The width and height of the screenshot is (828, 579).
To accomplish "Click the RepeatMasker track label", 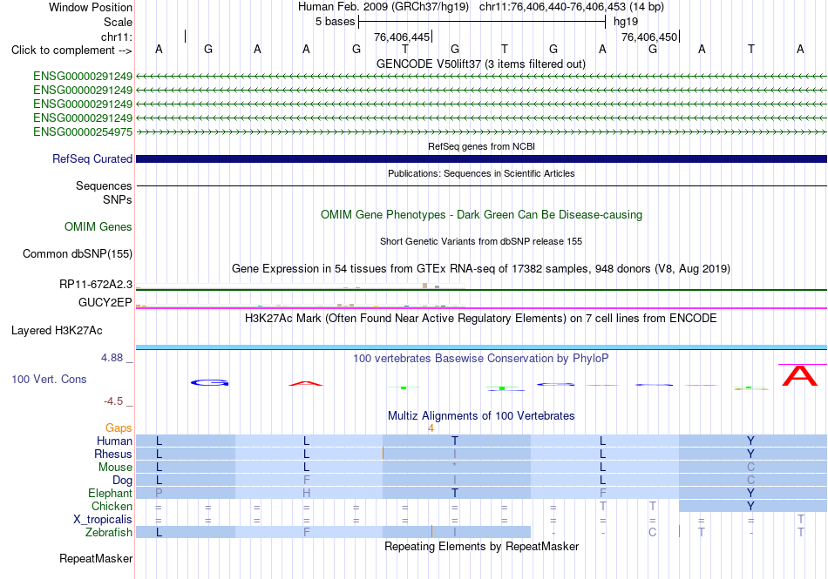I will tap(96, 558).
